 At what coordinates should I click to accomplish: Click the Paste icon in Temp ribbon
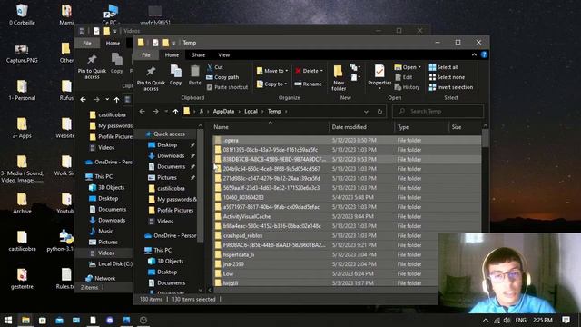194,75
